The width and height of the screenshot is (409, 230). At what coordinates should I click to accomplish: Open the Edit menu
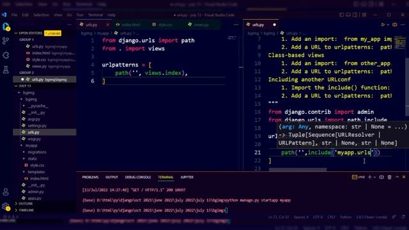point(25,15)
